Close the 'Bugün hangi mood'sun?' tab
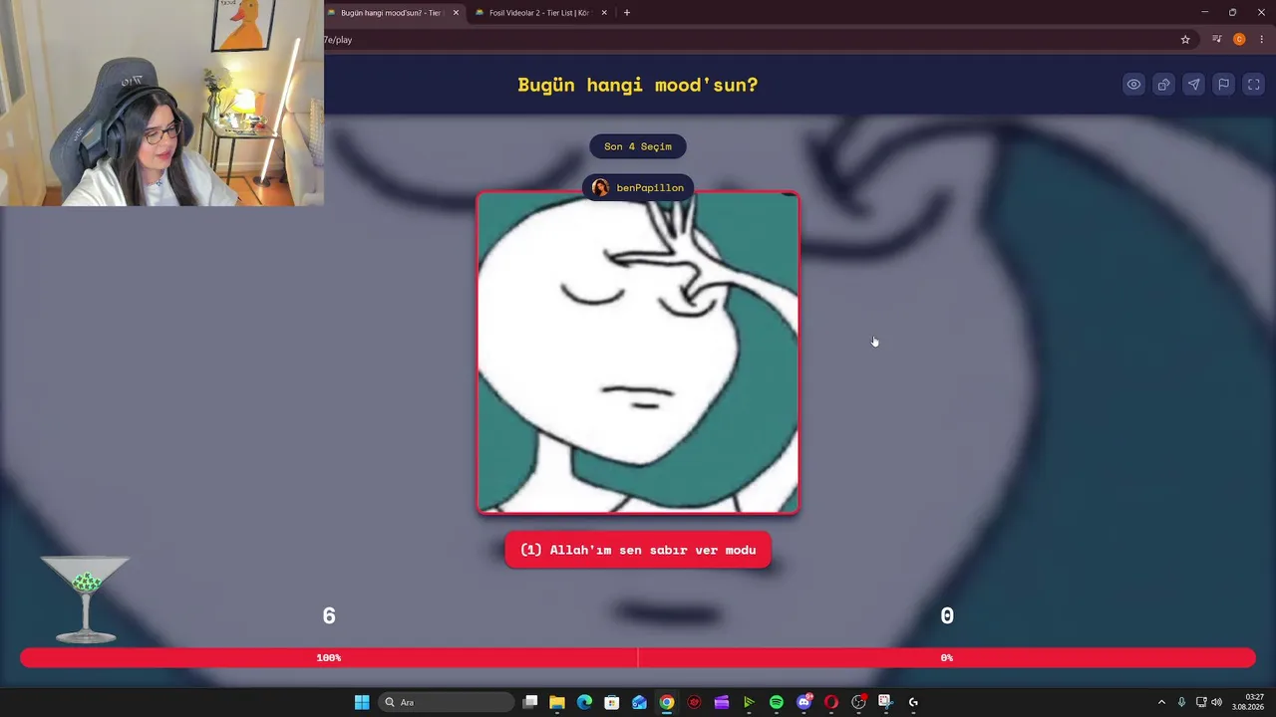Screen dimensions: 1276x717 pos(456,13)
